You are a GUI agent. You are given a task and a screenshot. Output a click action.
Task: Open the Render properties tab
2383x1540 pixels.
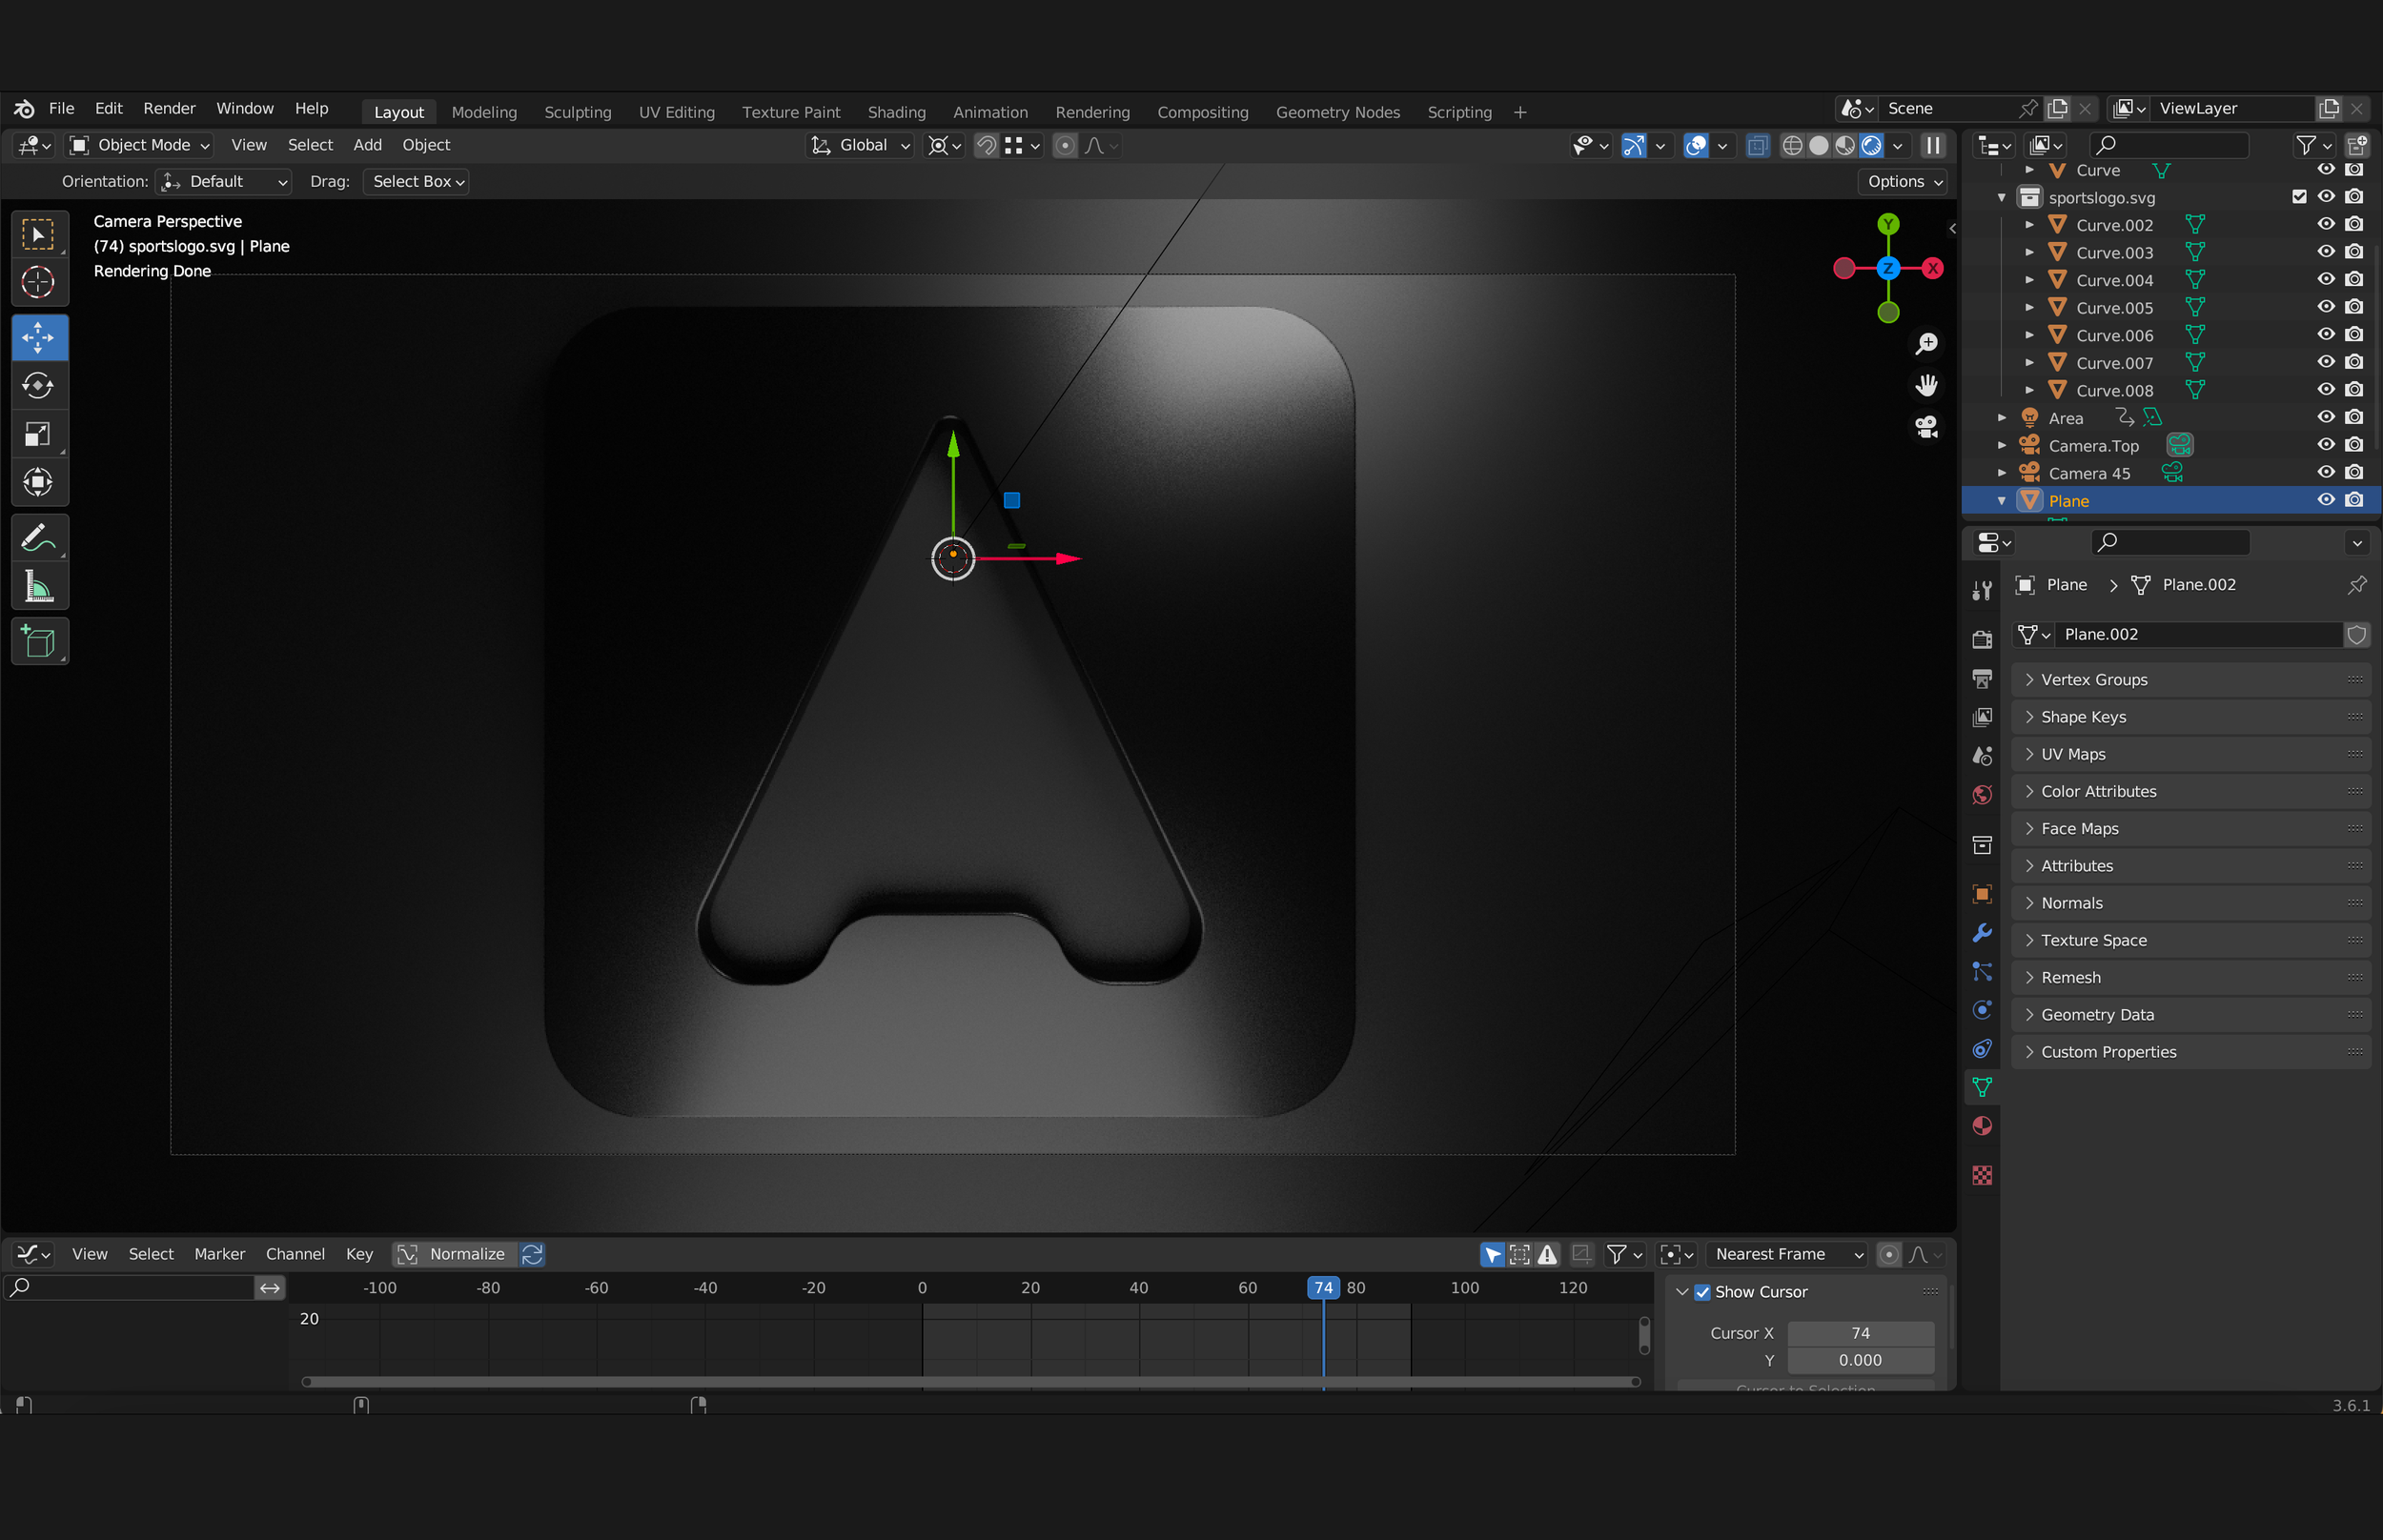1982,640
